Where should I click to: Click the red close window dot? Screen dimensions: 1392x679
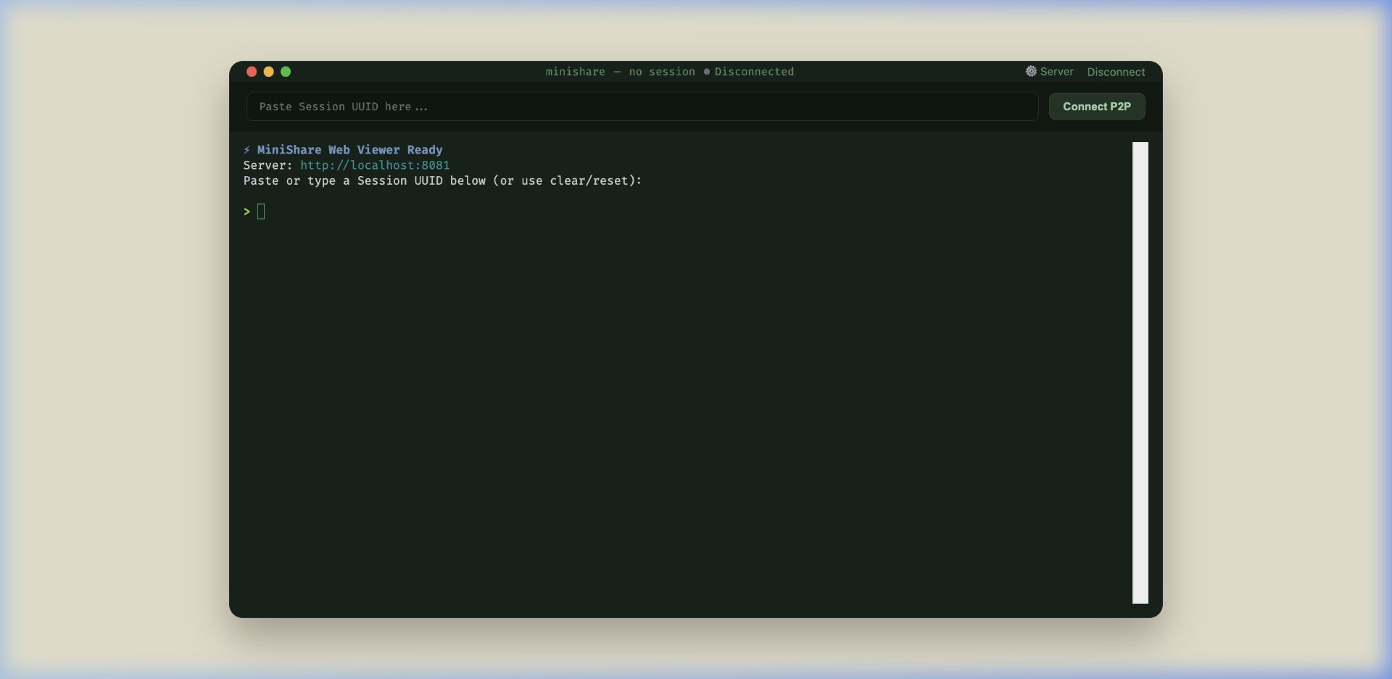pyautogui.click(x=252, y=72)
